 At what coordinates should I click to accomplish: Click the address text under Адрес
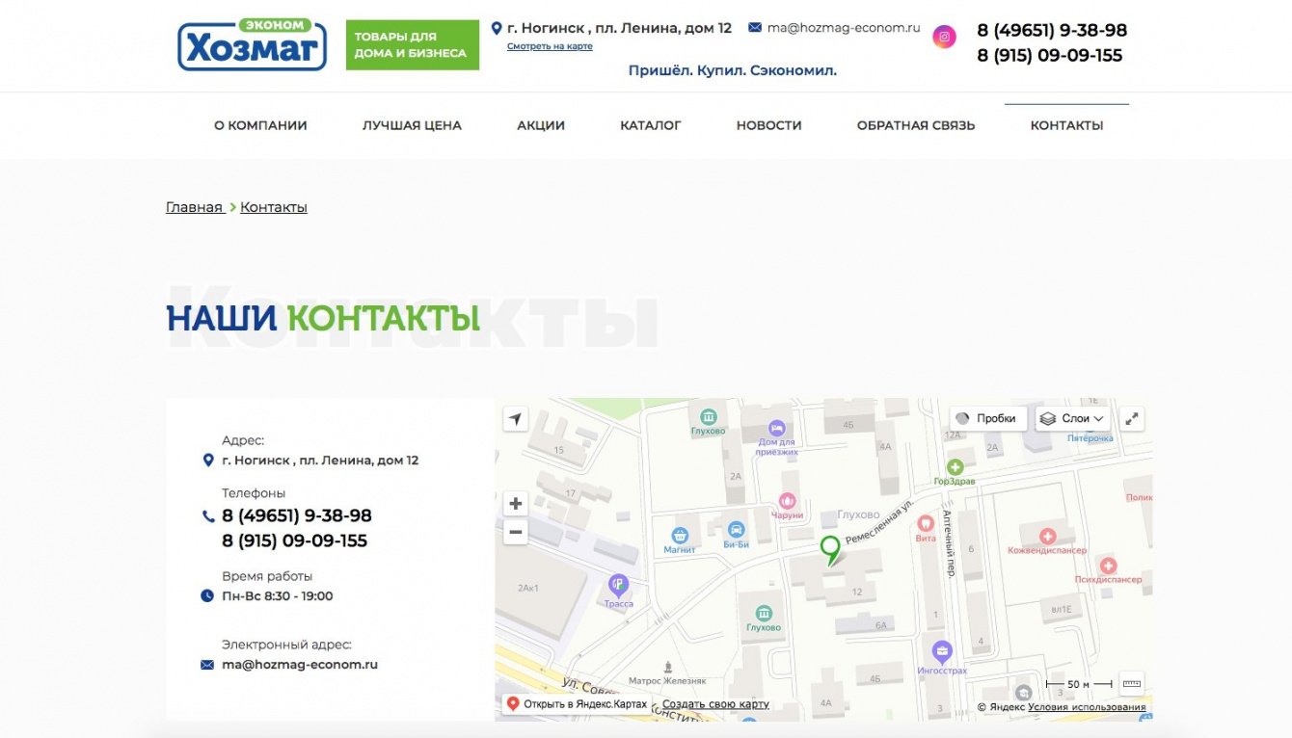click(320, 461)
